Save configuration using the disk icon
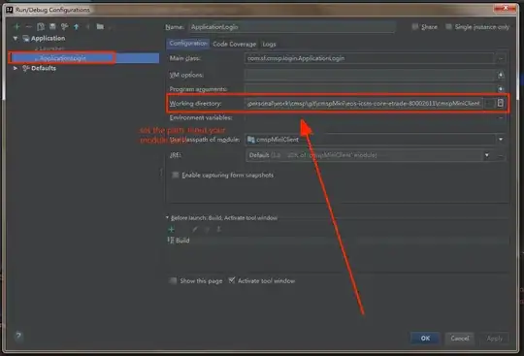 (52, 27)
